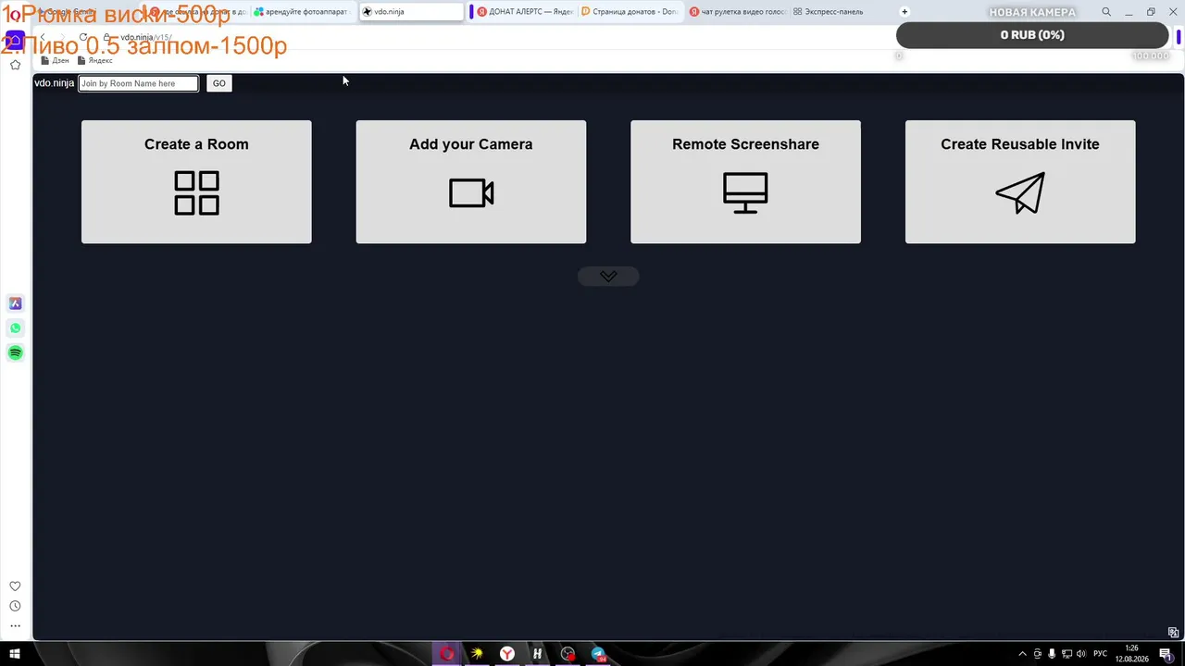Switch to the Экспресс-панель tab

click(833, 12)
